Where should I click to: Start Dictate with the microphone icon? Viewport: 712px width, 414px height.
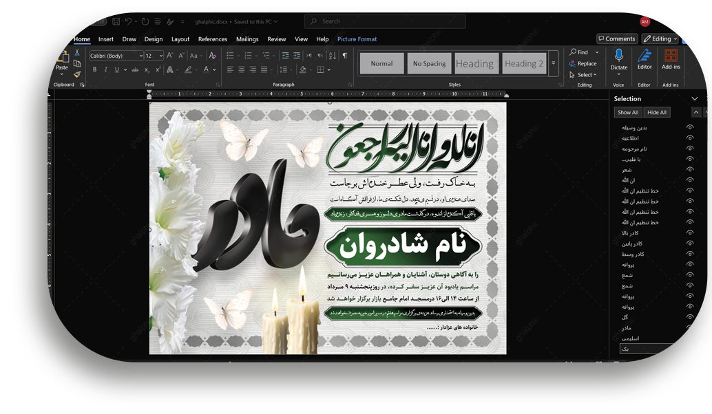[618, 59]
